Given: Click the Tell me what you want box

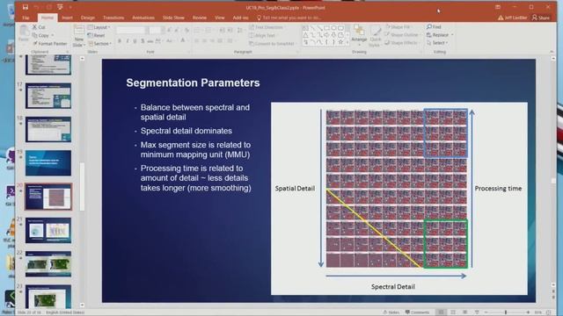Looking at the screenshot, I should [289, 18].
